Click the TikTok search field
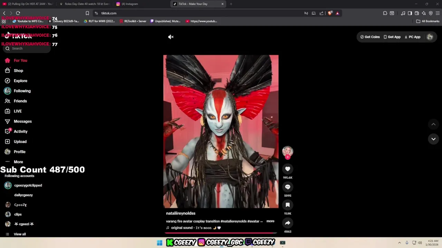This screenshot has height=248, width=442. [27, 49]
